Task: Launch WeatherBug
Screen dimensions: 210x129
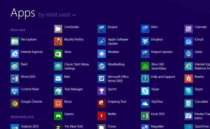Action: pyautogui.click(x=111, y=66)
